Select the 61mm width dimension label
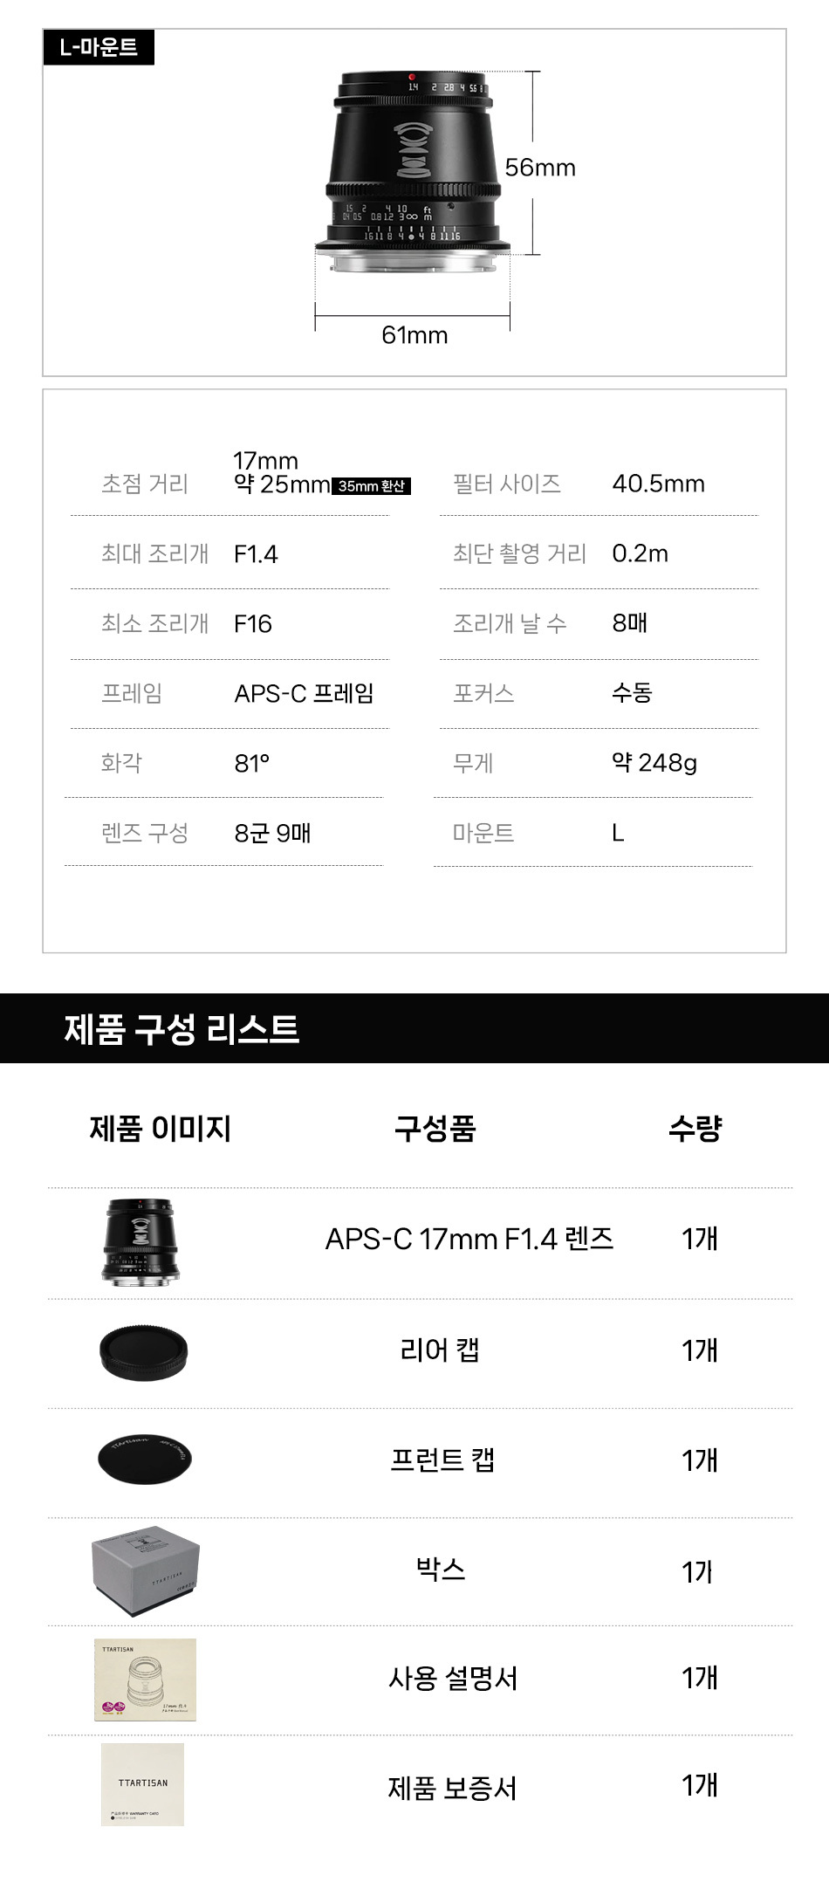The image size is (829, 1903). tap(414, 335)
